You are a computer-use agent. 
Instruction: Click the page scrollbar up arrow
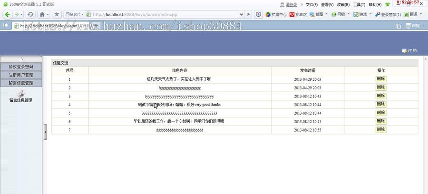(x=426, y=58)
